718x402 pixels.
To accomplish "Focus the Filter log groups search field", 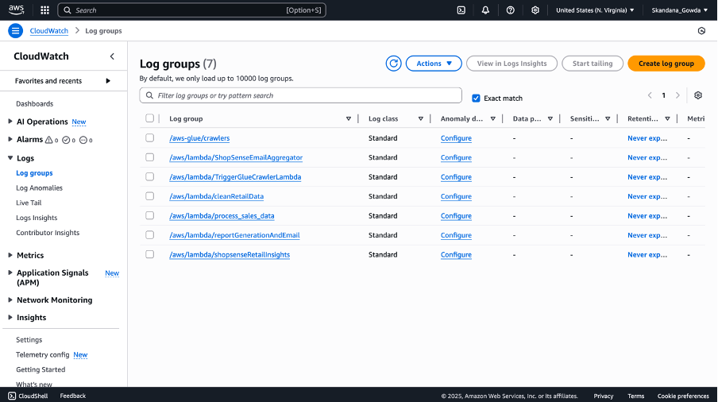I will 300,95.
